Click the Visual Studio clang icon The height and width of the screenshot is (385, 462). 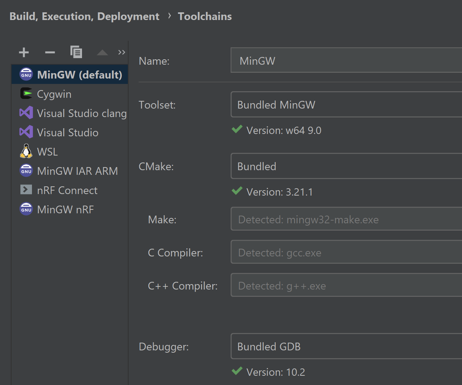pyautogui.click(x=26, y=113)
